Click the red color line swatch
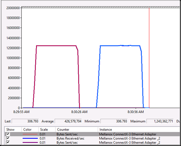181x146 pixels. (x=30, y=134)
